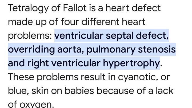Click the highlighted text 'right ventricular hypertrophy'
This screenshot has height=108, width=192.
coord(93,63)
